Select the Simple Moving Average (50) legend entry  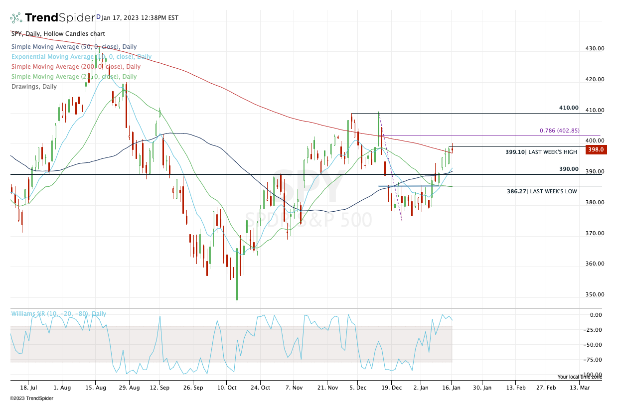coord(74,47)
